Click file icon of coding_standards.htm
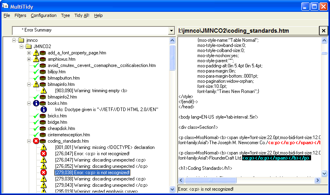 (x=43, y=141)
